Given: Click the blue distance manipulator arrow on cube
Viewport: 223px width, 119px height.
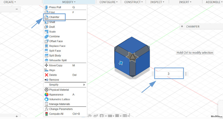Looking at the screenshot, I should tap(121, 63).
